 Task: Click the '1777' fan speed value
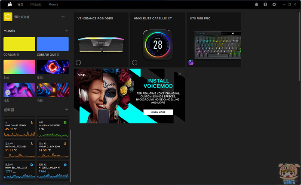tap(9, 171)
